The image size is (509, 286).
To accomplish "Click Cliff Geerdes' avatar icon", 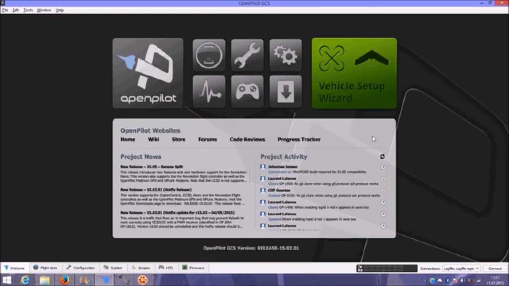I will click(263, 191).
